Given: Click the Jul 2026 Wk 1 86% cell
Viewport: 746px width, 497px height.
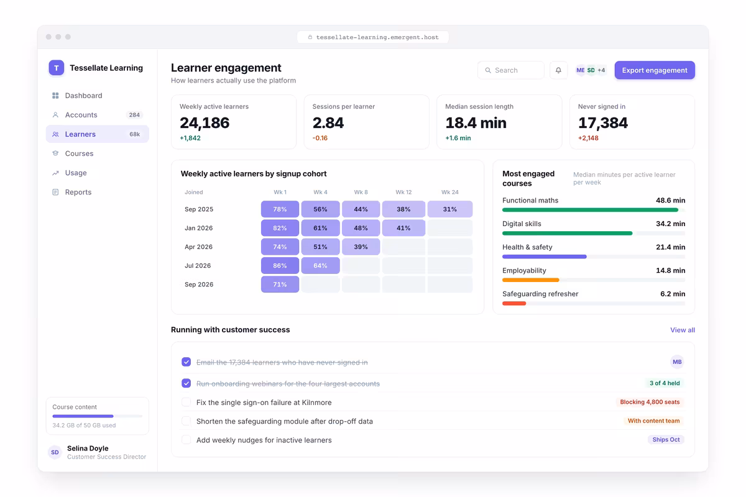Looking at the screenshot, I should point(280,265).
